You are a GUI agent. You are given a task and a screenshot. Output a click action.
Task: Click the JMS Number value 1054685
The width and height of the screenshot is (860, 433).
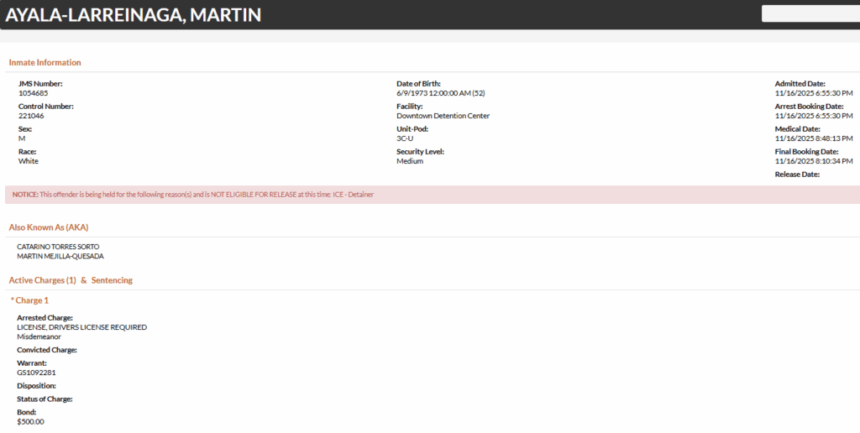[x=33, y=93]
